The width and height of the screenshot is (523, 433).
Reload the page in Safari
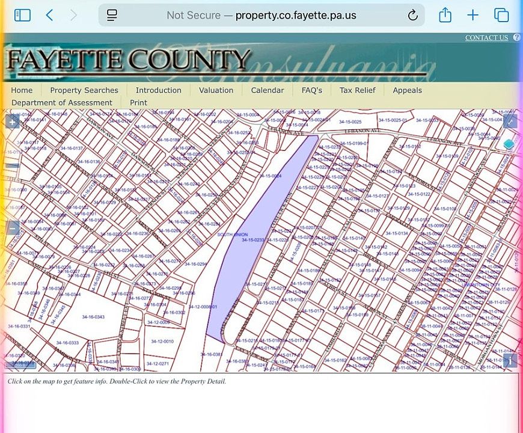tap(412, 16)
